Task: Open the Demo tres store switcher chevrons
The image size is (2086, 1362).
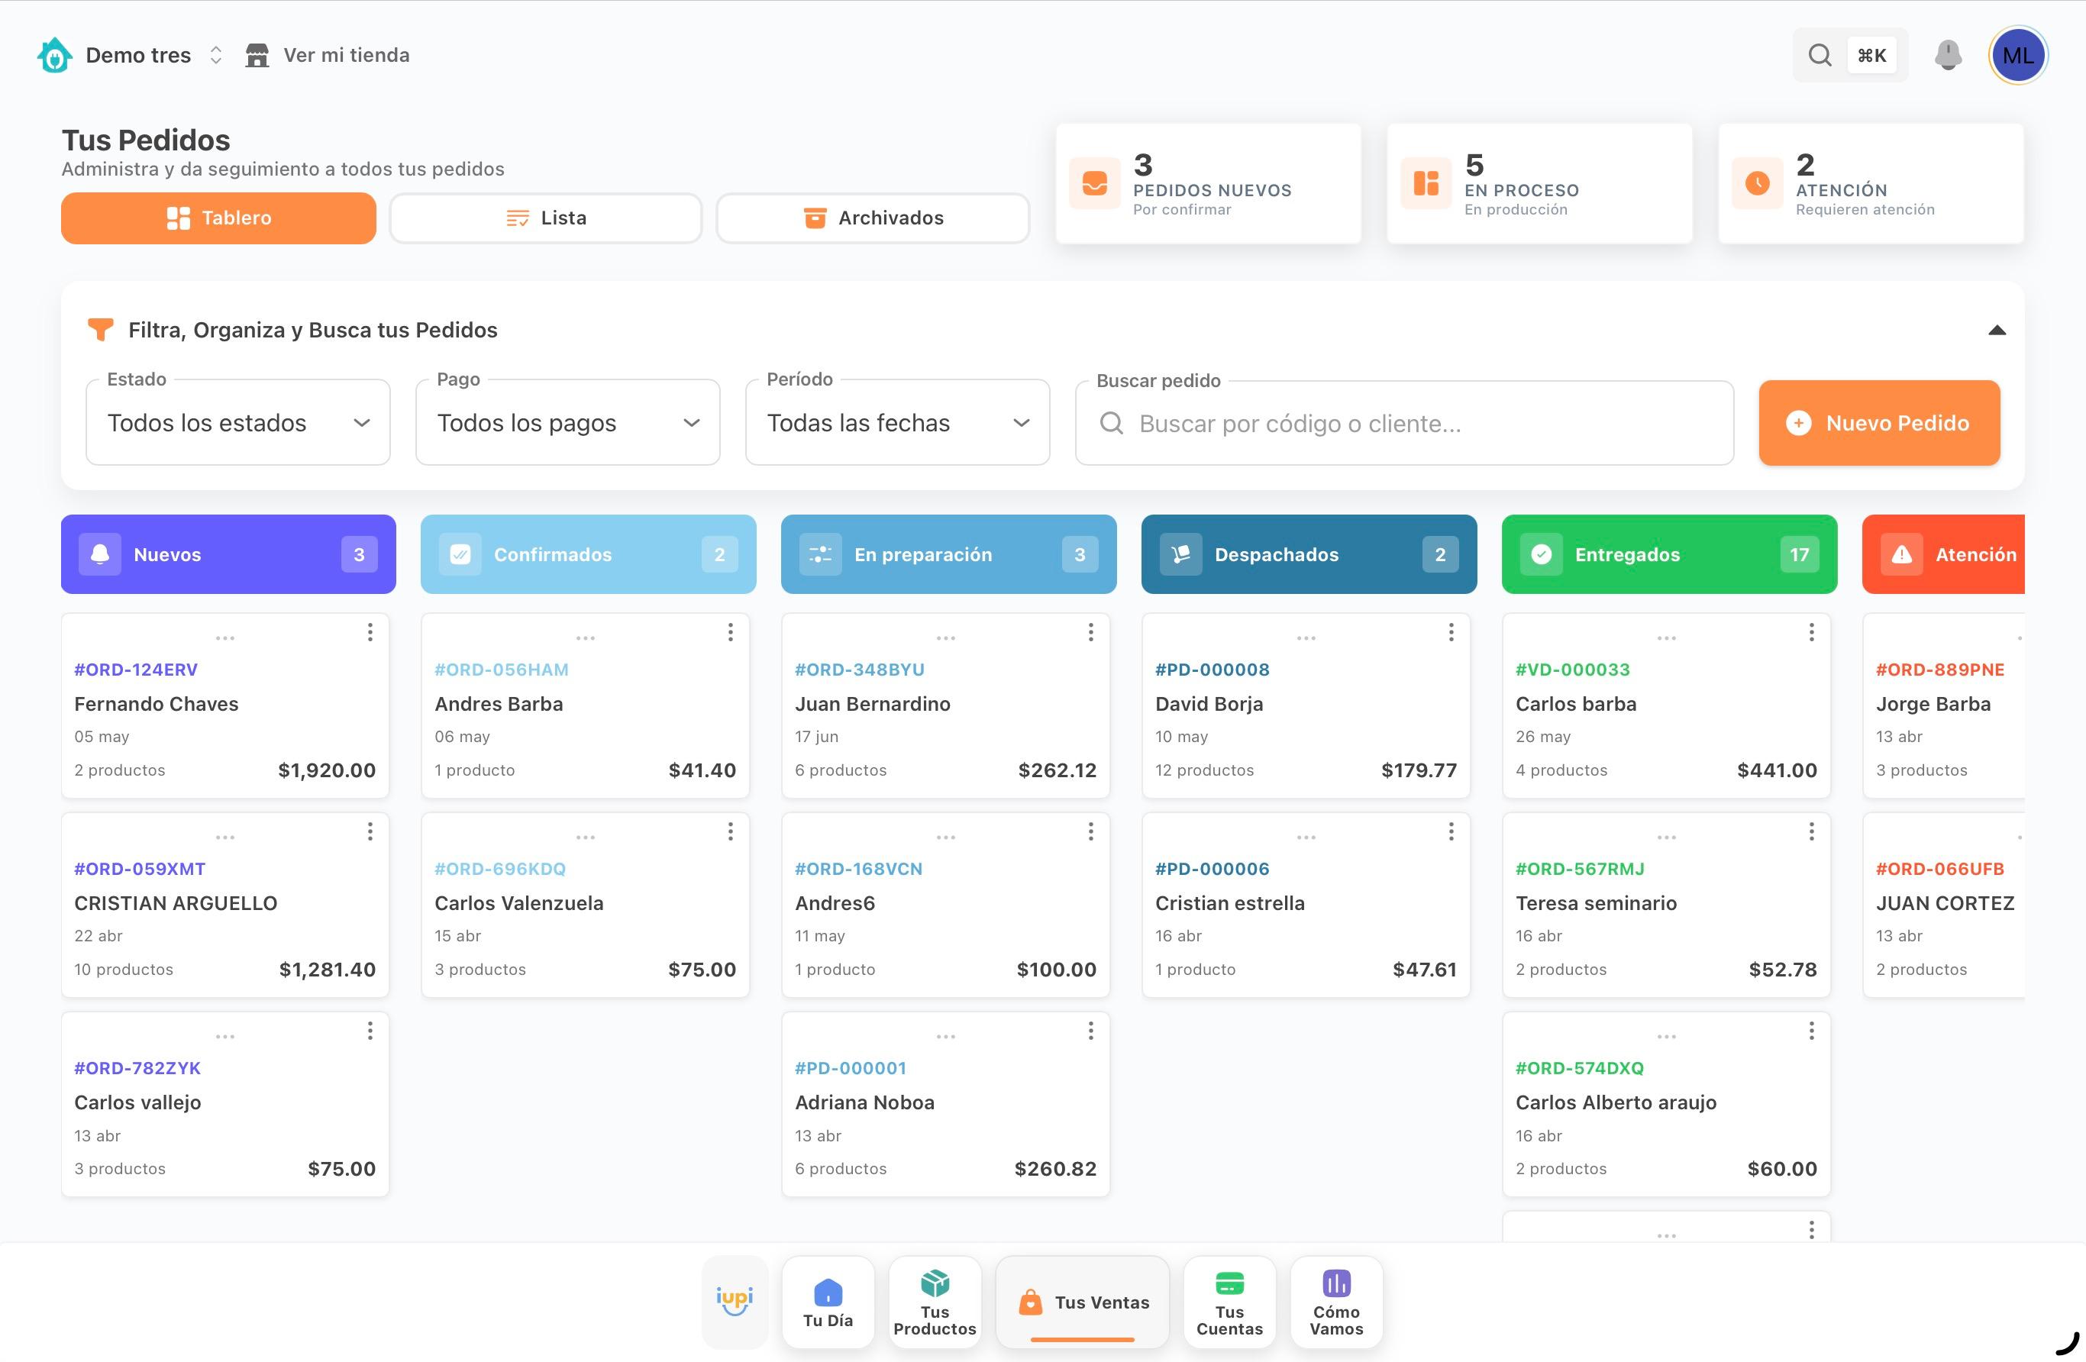Action: (215, 55)
